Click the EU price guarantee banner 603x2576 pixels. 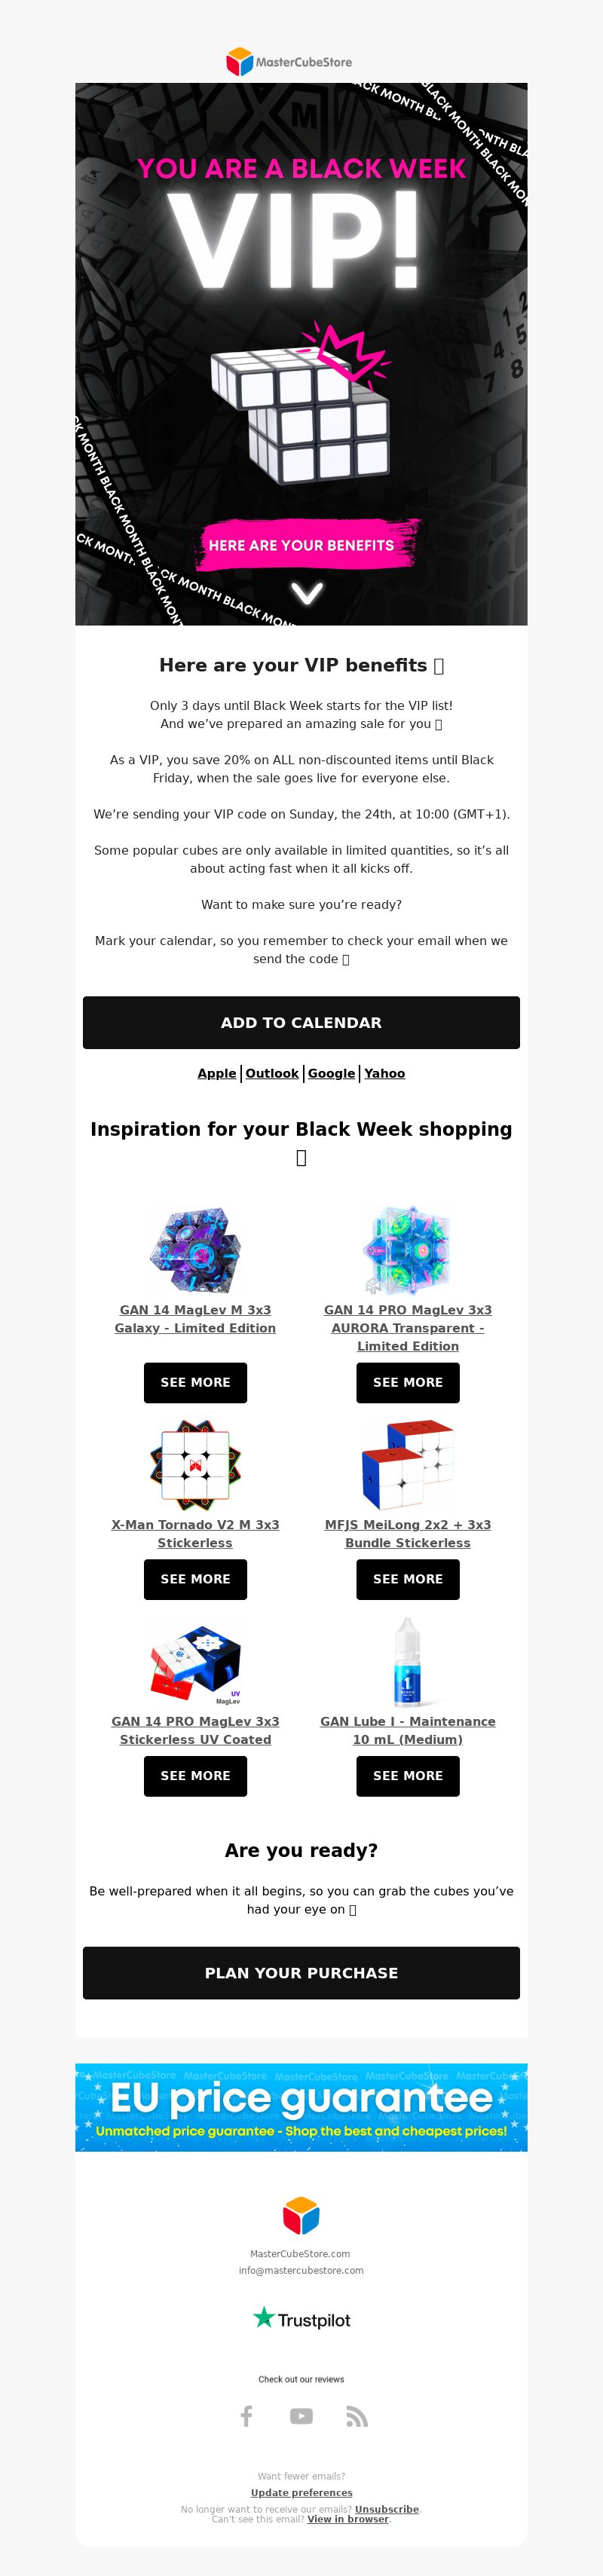tap(301, 2107)
